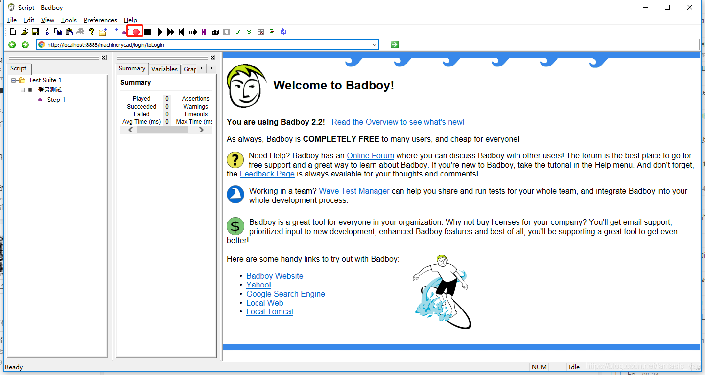
Task: Capture a screenshot with camera icon
Action: (215, 32)
